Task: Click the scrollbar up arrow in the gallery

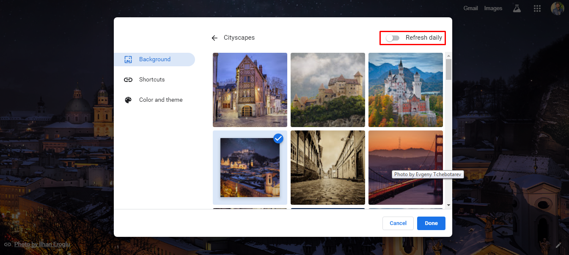Action: (448, 56)
